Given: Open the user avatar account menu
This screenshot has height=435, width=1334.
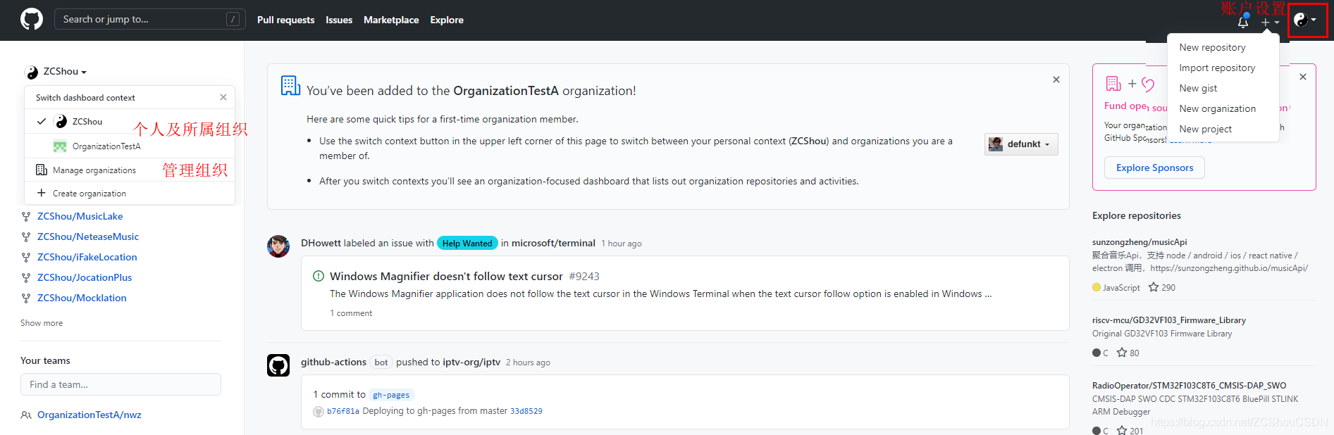Looking at the screenshot, I should point(1306,20).
